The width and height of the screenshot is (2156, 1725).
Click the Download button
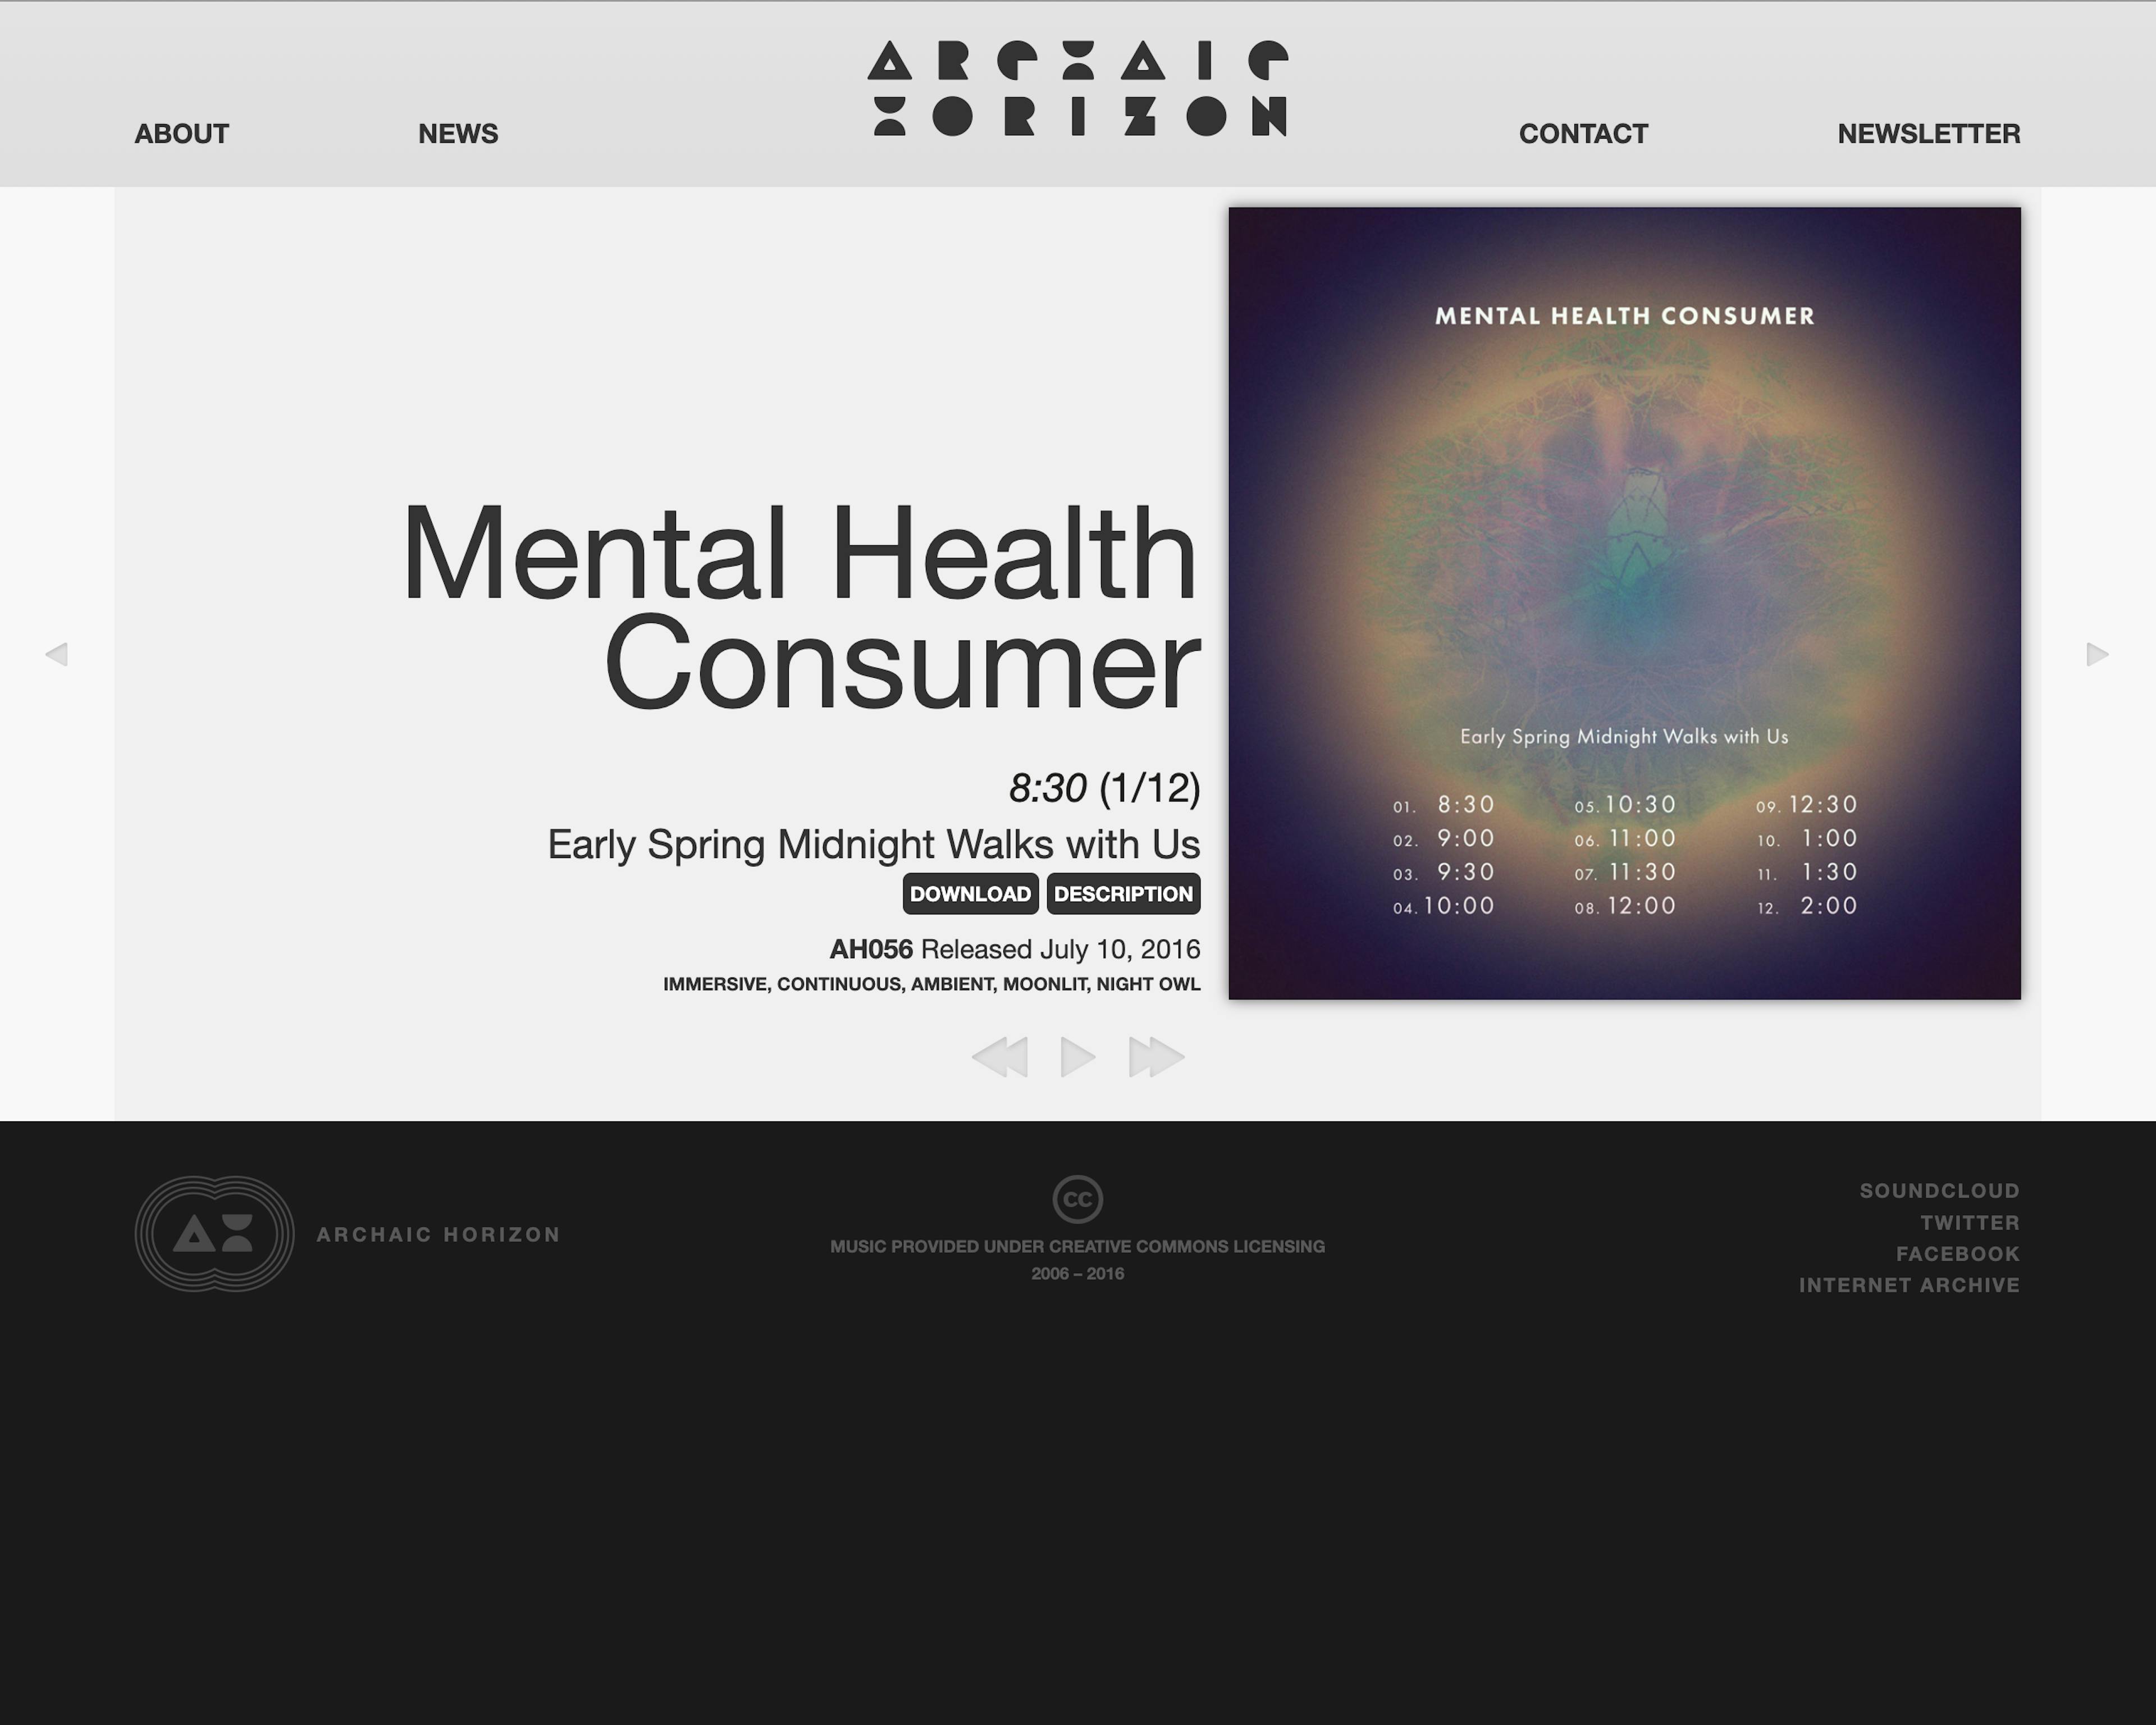(x=970, y=894)
